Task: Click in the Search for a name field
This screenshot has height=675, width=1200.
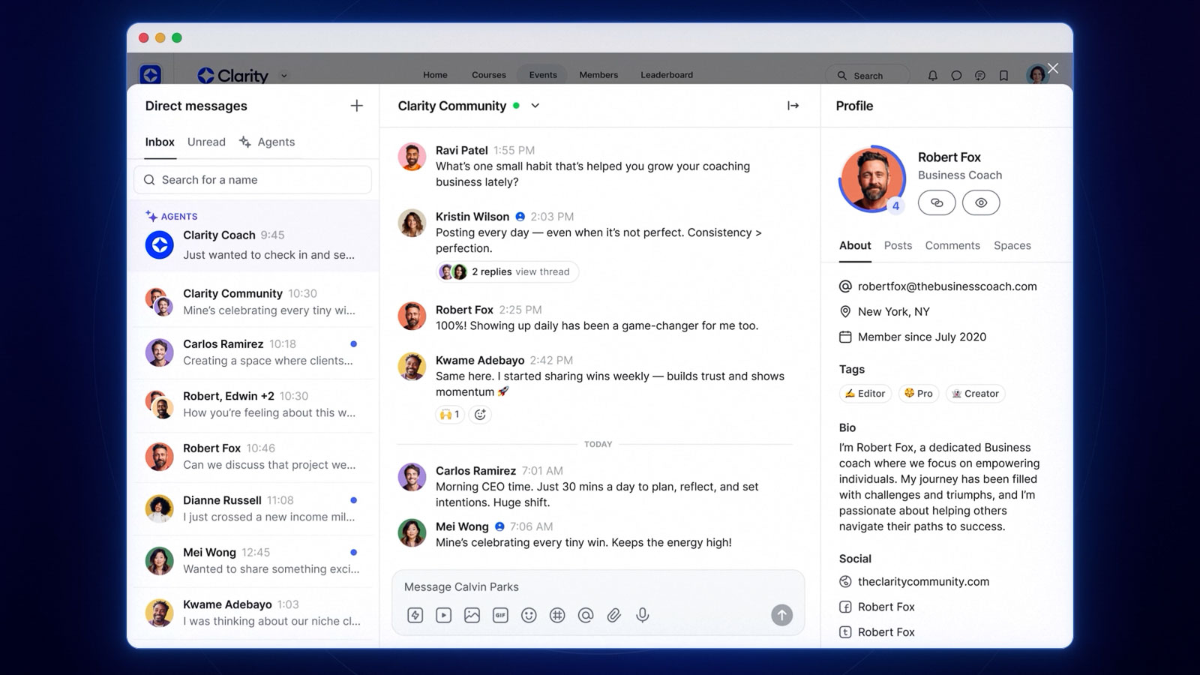Action: click(x=252, y=180)
